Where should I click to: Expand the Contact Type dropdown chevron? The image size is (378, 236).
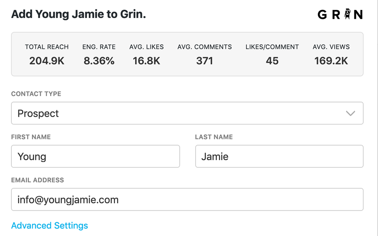pyautogui.click(x=351, y=113)
